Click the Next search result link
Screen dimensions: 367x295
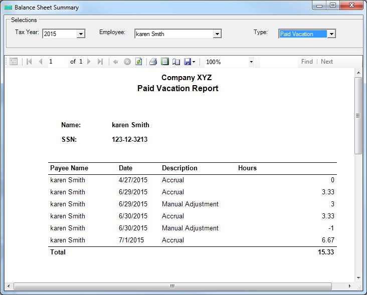click(327, 62)
